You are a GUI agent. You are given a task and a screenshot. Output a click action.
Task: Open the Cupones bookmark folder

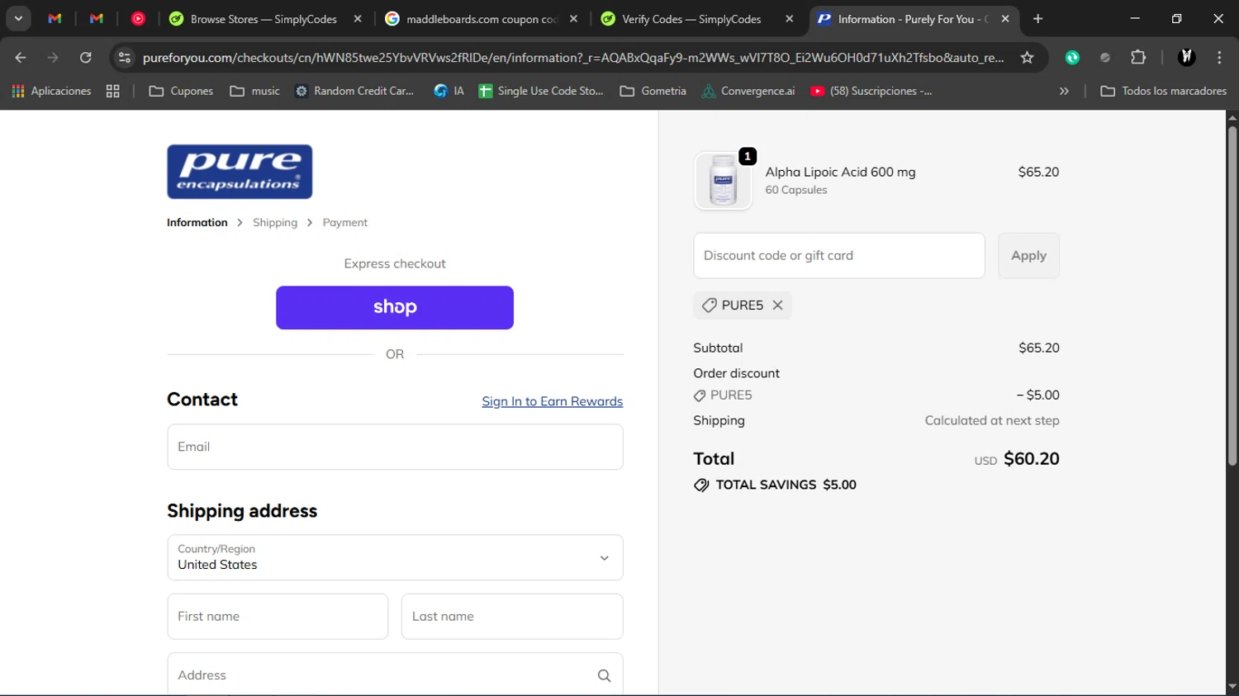181,91
